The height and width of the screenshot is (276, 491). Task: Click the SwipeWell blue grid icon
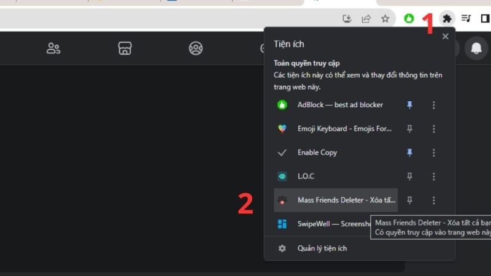282,224
